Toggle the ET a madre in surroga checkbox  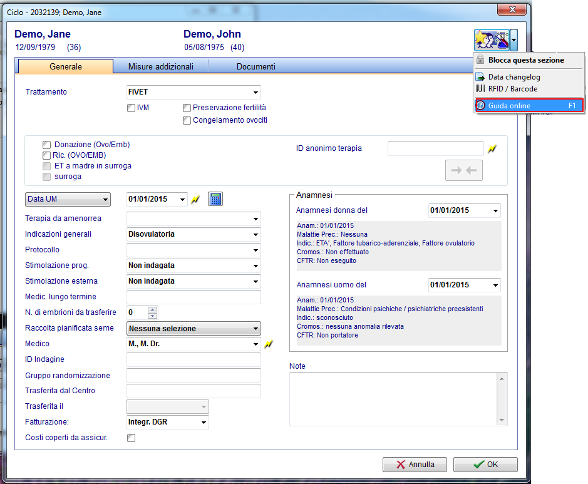tap(46, 166)
